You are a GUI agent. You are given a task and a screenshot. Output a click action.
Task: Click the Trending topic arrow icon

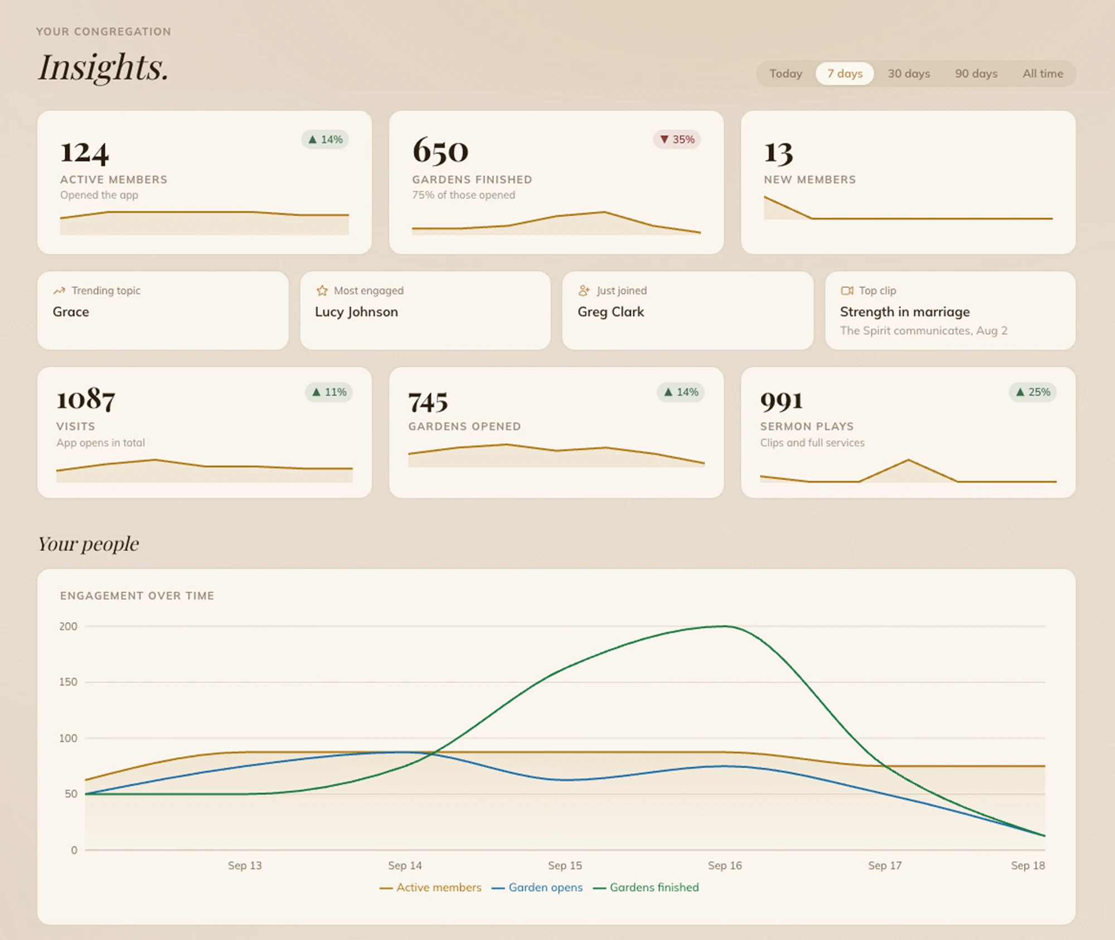point(59,290)
